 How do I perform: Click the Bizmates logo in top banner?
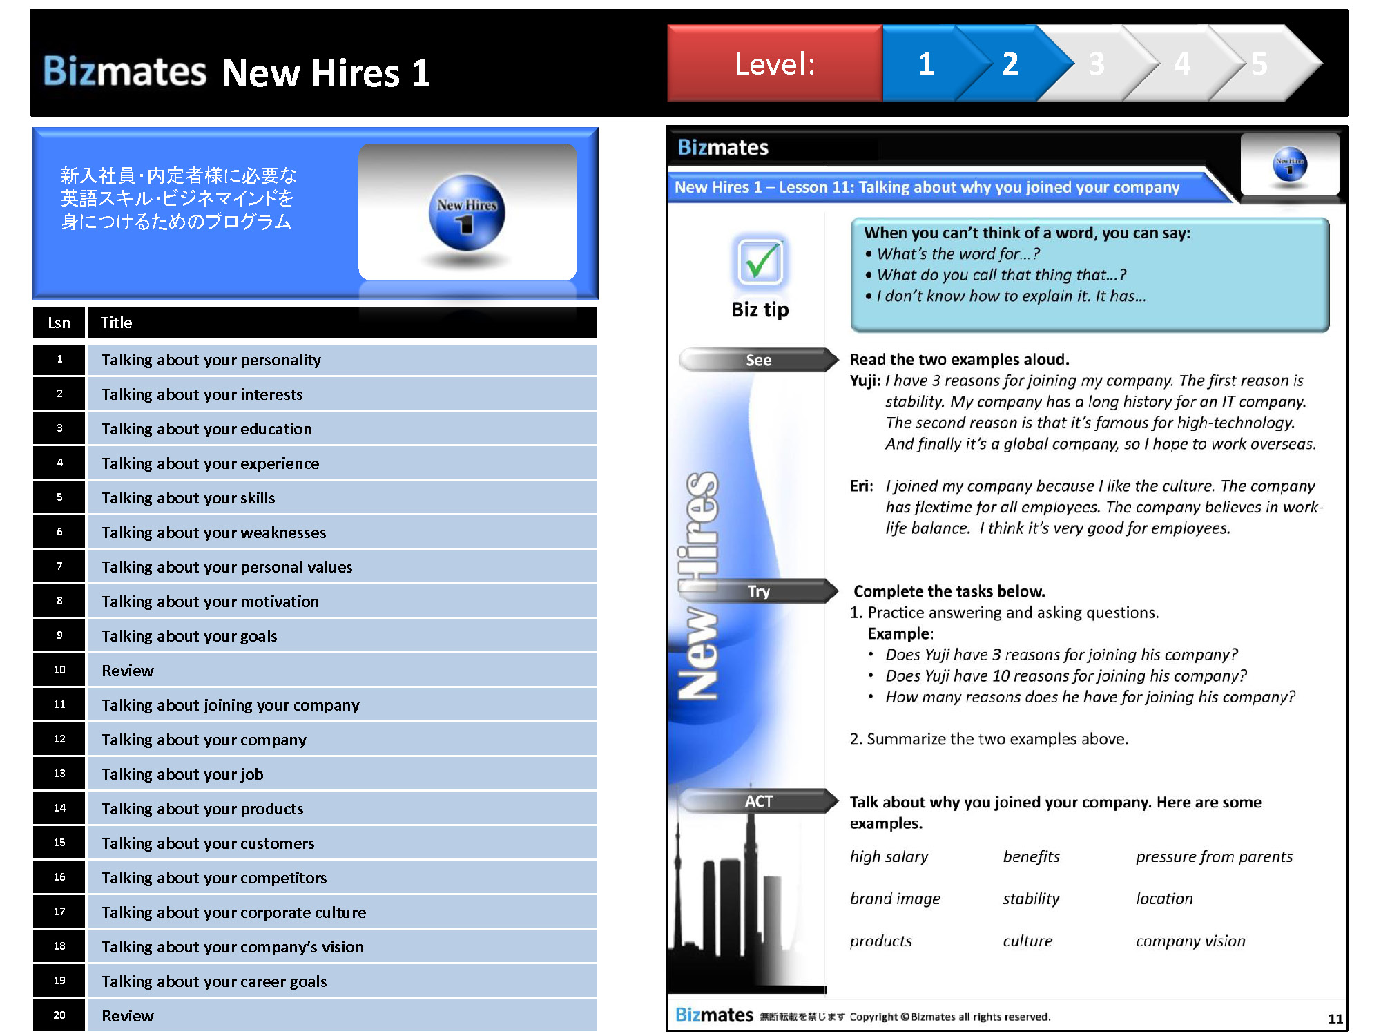click(125, 71)
